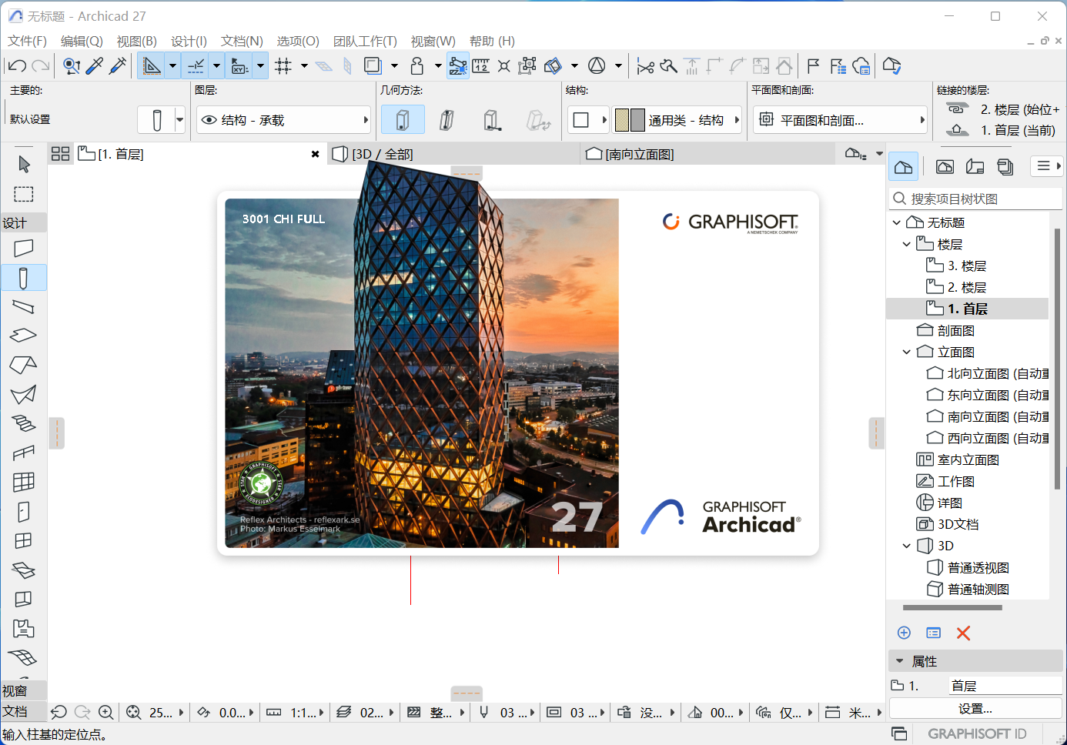Collapse the 3D tree node
Viewport: 1067px width, 745px height.
point(906,546)
